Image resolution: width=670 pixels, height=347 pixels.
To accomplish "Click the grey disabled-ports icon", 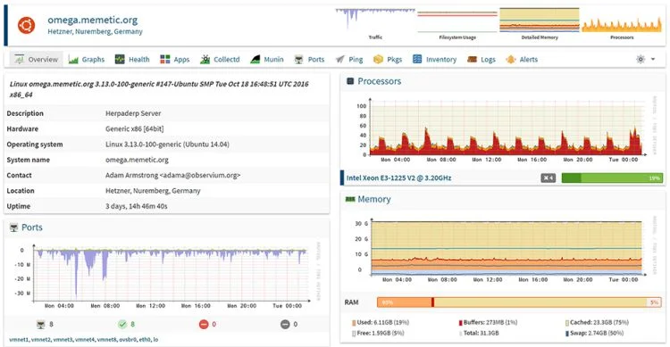I will (285, 325).
